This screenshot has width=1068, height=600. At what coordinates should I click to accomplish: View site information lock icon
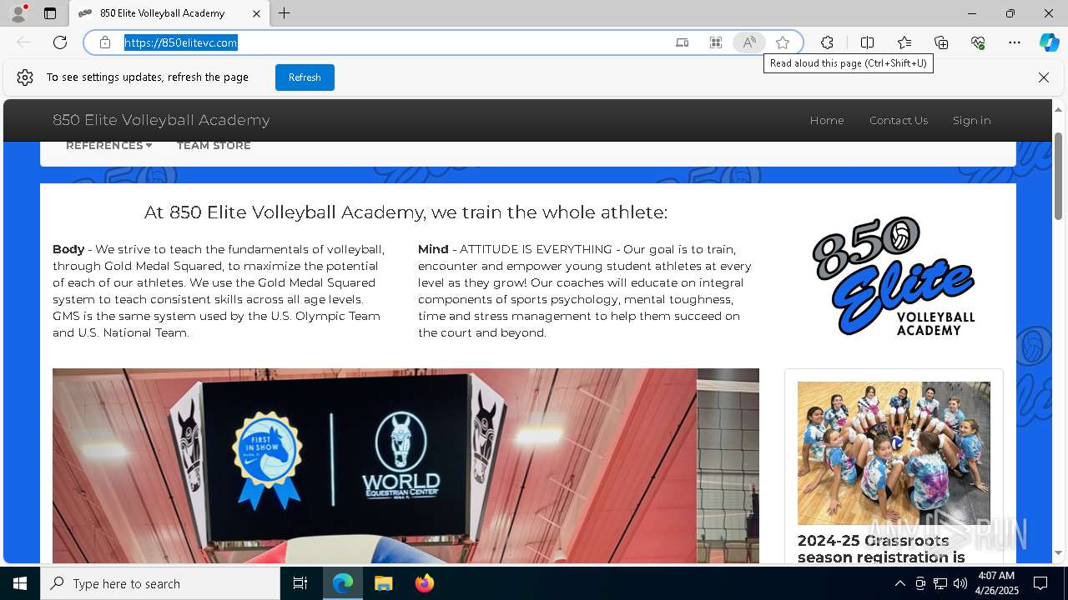pyautogui.click(x=105, y=42)
